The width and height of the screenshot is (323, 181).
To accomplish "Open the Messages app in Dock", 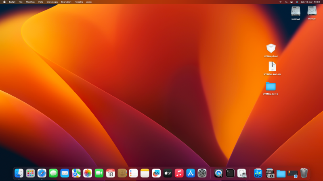I will (x=53, y=173).
